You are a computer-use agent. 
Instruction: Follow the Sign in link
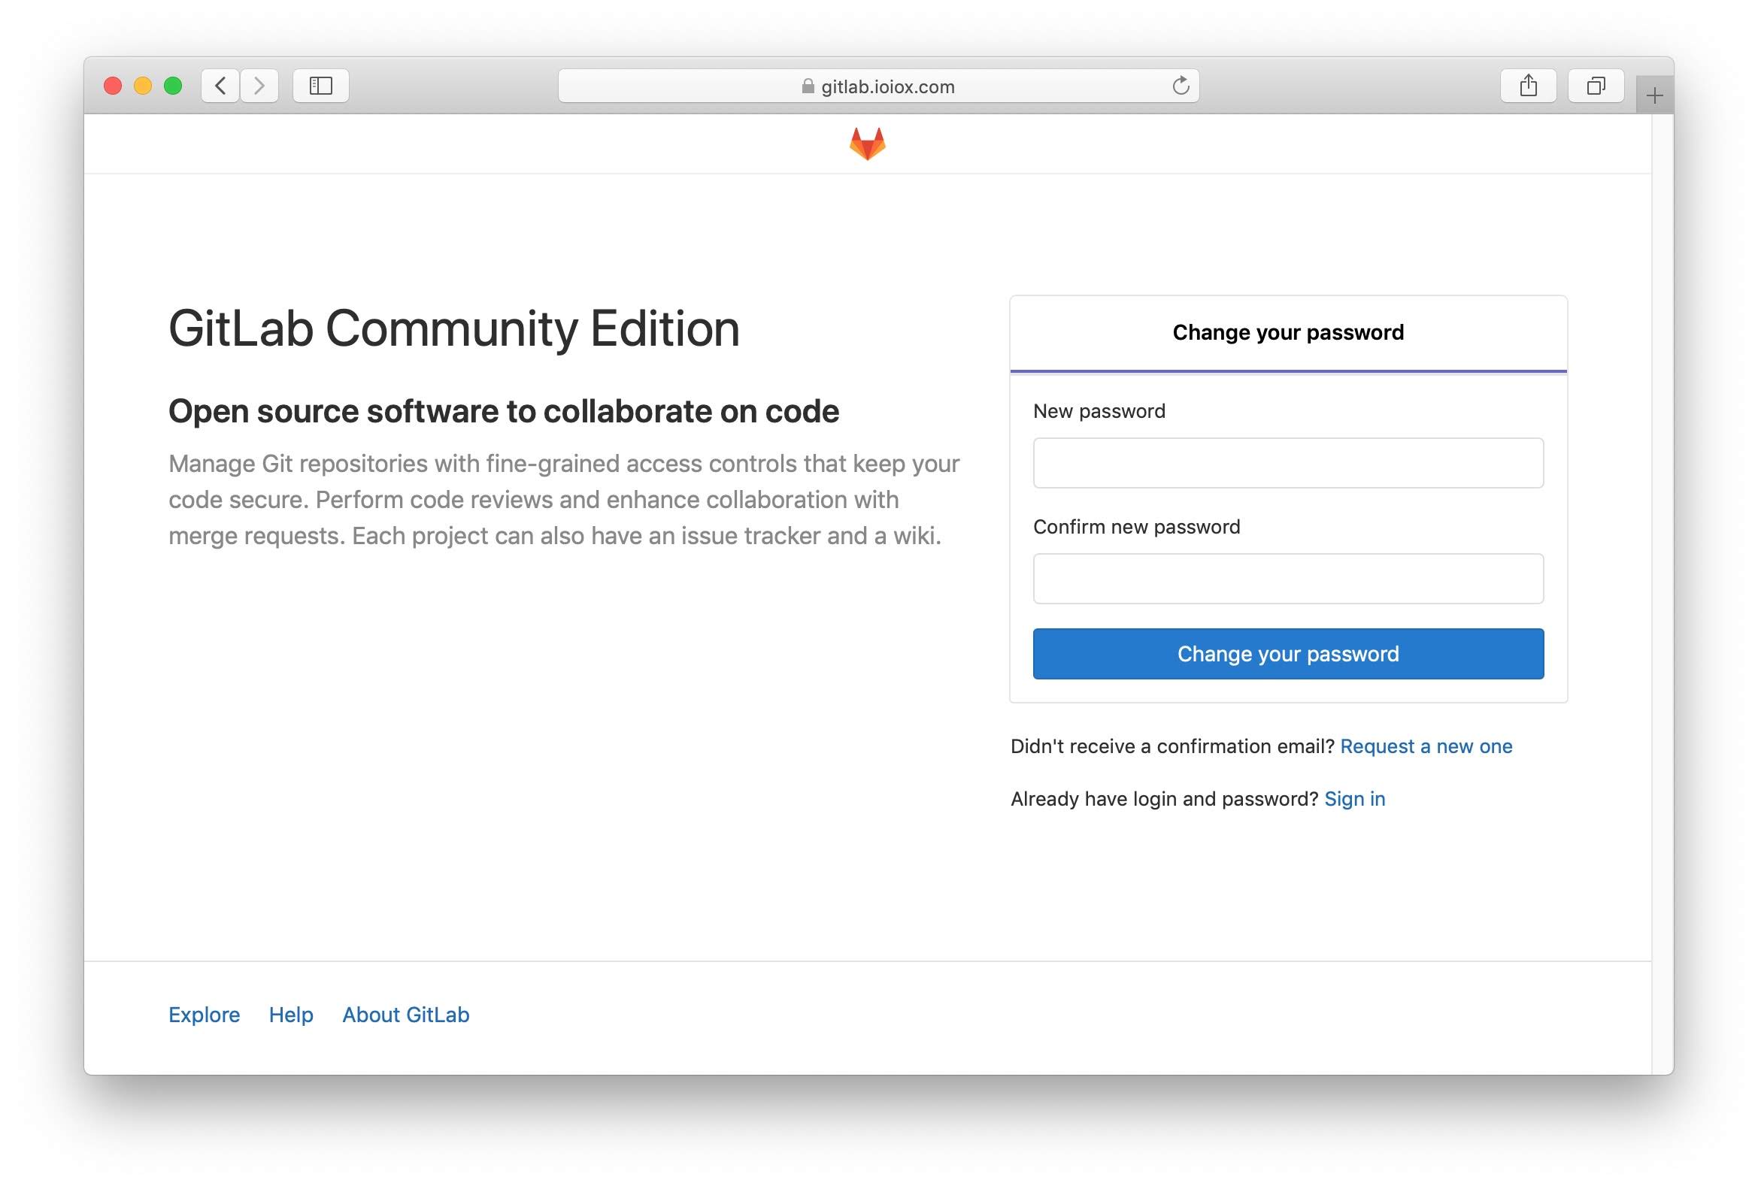point(1355,799)
